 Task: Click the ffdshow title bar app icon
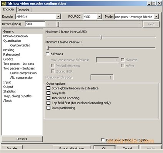(3, 3)
